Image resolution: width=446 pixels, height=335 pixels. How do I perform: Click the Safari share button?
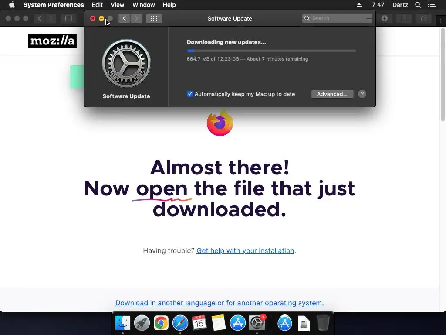(x=404, y=18)
